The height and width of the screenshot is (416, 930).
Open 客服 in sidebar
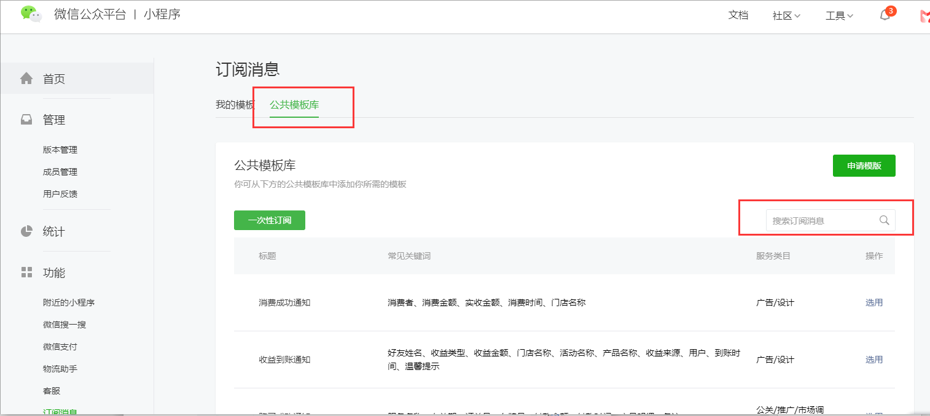pos(52,391)
